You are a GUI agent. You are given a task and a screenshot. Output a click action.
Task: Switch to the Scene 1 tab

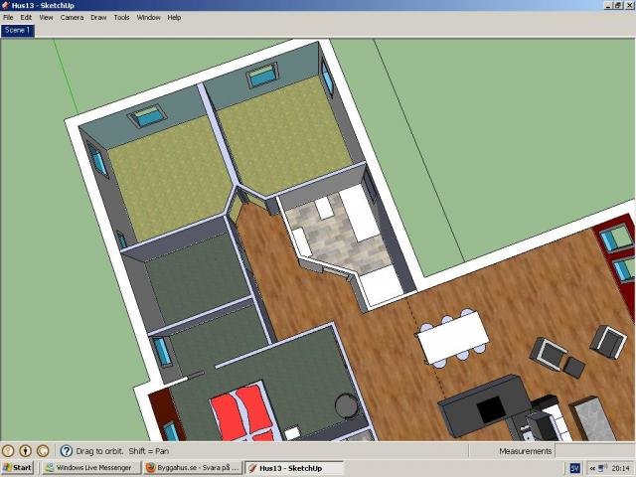tap(17, 30)
